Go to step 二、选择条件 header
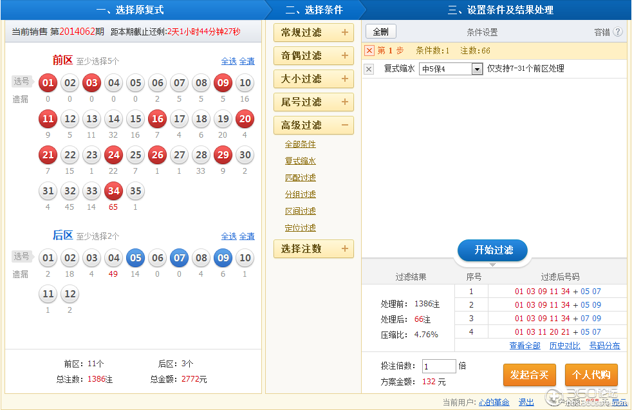Screen dimensions: 632x410 pyautogui.click(x=314, y=10)
